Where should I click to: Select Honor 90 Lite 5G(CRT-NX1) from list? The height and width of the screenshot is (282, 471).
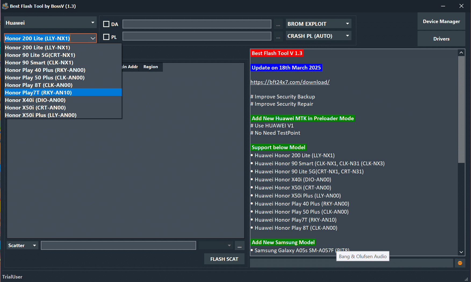(x=63, y=55)
